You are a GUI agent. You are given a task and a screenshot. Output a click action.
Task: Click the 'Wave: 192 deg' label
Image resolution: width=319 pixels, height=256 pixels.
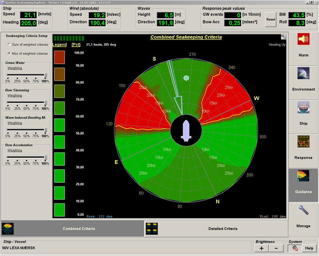pos(99,216)
